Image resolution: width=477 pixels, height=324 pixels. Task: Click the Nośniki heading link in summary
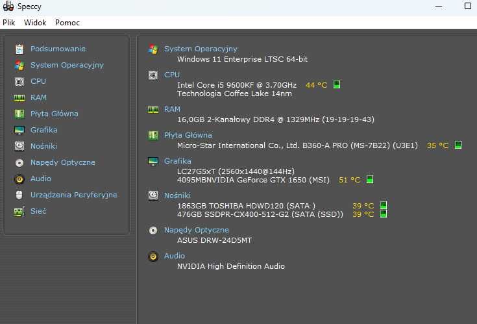pos(177,195)
